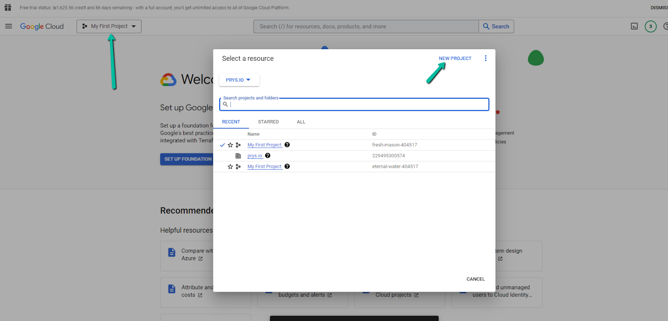
Task: Click the ID text fresh-mason-404517
Action: [x=395, y=145]
